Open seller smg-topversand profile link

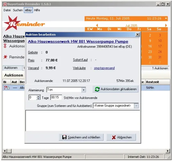coord(104,68)
